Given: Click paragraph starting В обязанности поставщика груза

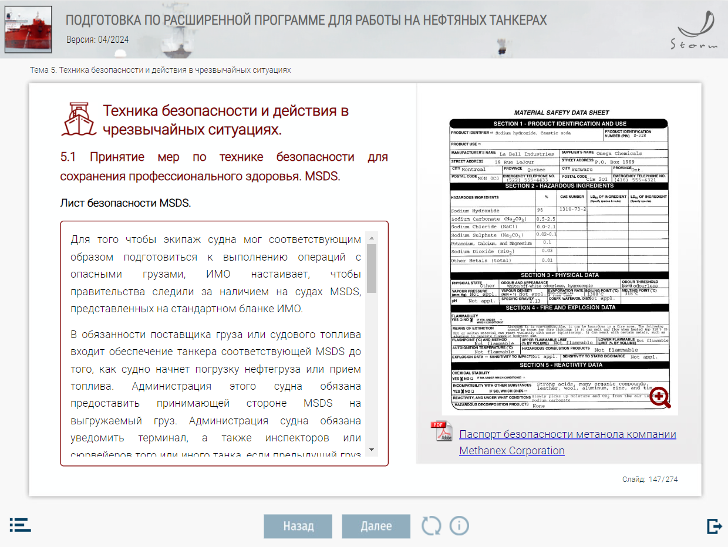Looking at the screenshot, I should coord(215,395).
